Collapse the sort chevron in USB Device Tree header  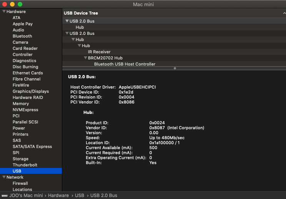point(284,13)
